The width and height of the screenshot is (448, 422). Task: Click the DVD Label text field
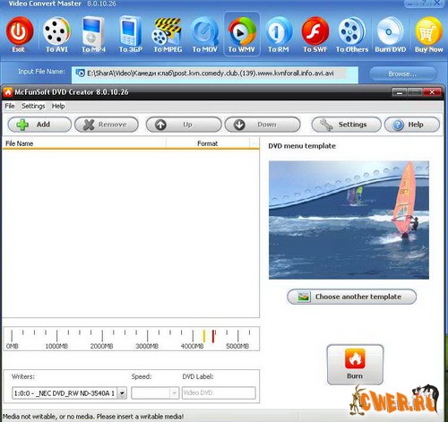(219, 393)
